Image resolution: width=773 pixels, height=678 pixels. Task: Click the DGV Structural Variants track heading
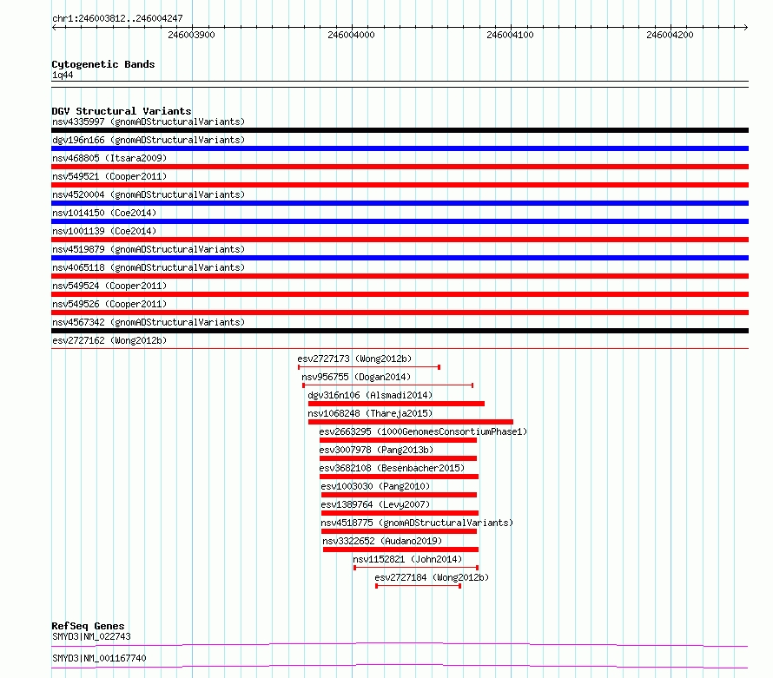pos(122,111)
